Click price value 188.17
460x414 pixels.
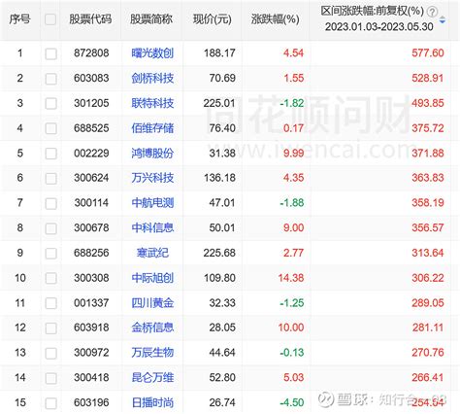[219, 52]
